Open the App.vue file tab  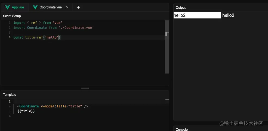(x=15, y=7)
